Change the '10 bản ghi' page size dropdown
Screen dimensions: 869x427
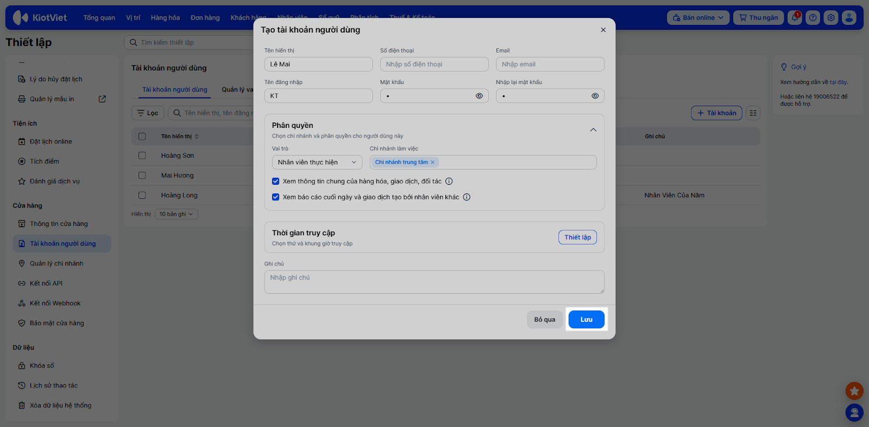(177, 214)
